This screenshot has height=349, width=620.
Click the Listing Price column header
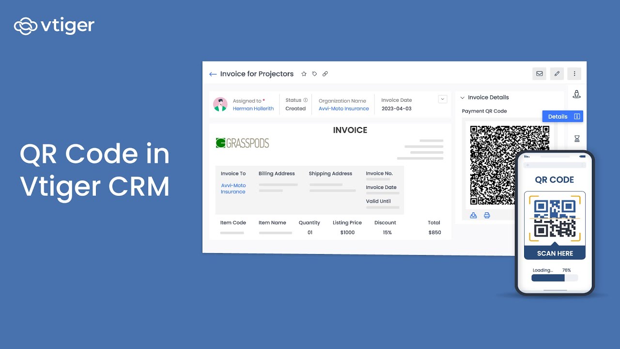coord(347,223)
